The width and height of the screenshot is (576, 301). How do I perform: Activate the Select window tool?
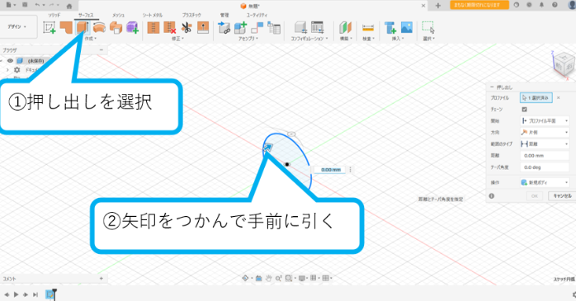point(428,27)
